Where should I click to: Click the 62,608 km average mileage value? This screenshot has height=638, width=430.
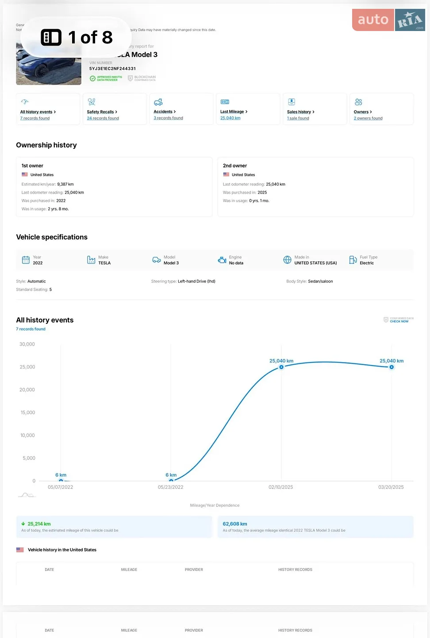[x=235, y=524]
